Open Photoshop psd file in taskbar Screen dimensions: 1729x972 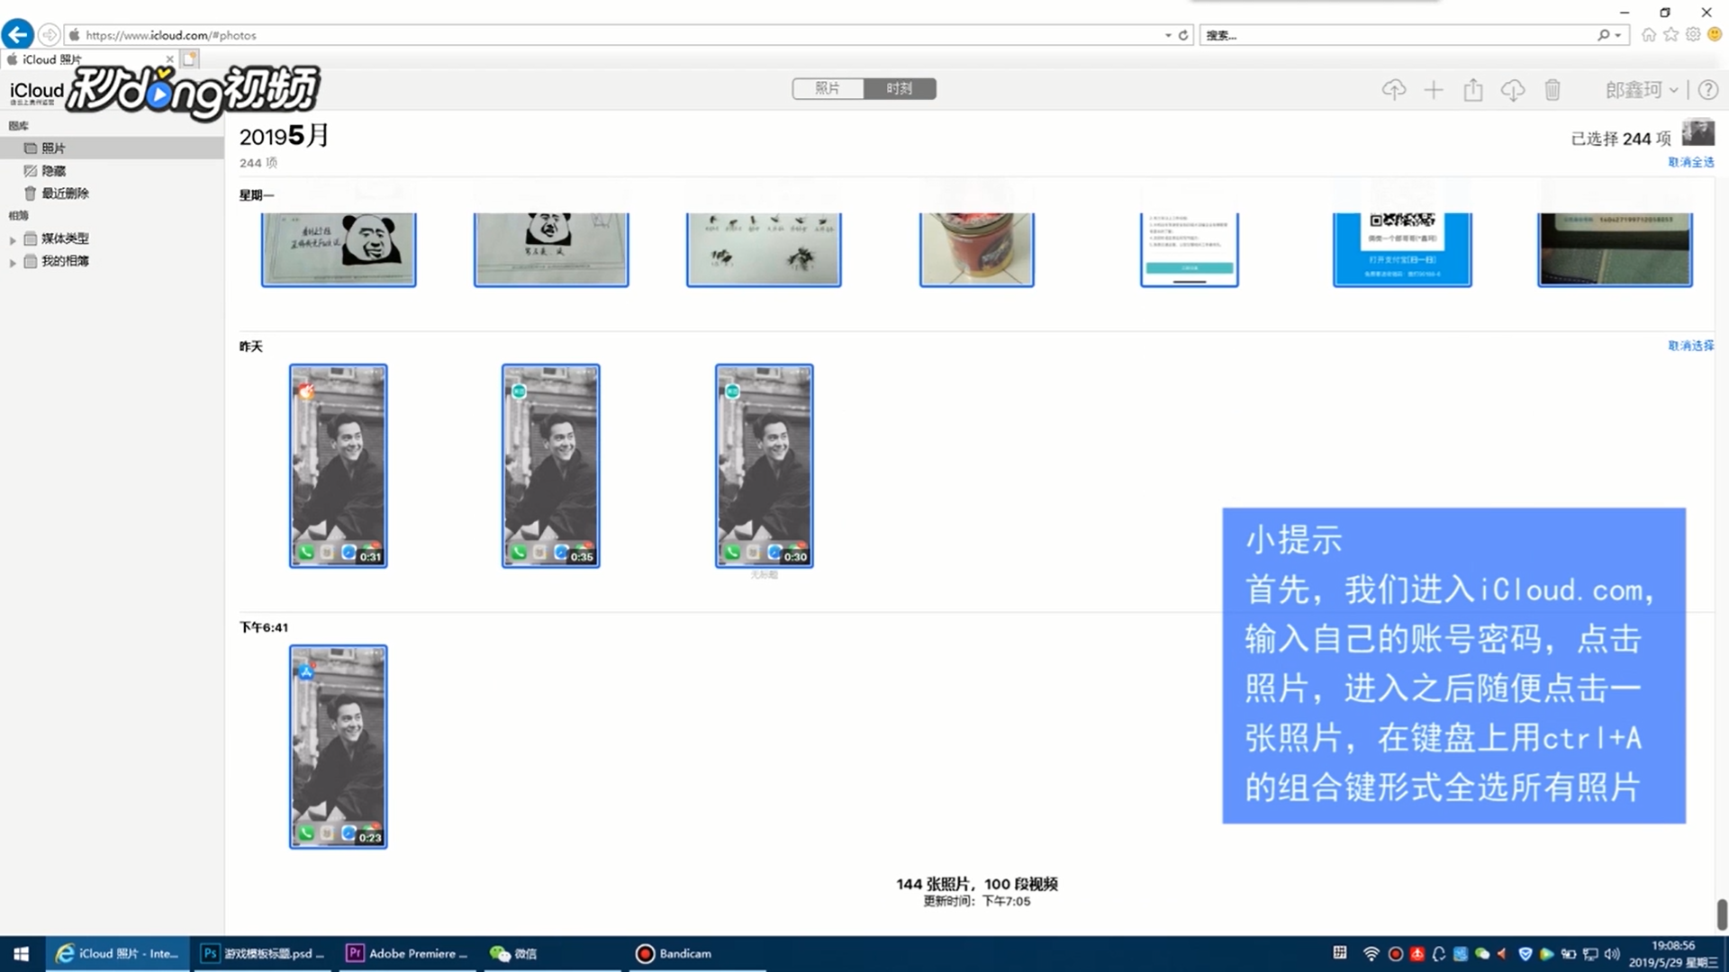(263, 954)
